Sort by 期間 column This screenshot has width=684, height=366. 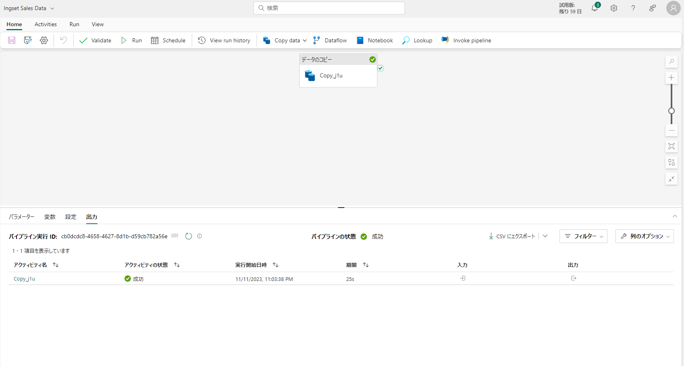pos(366,265)
